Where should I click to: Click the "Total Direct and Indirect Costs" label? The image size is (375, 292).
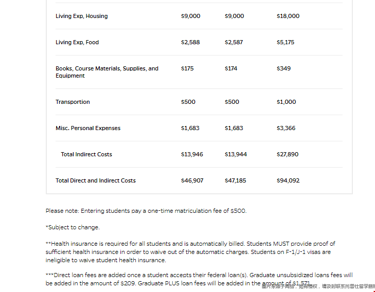96,180
